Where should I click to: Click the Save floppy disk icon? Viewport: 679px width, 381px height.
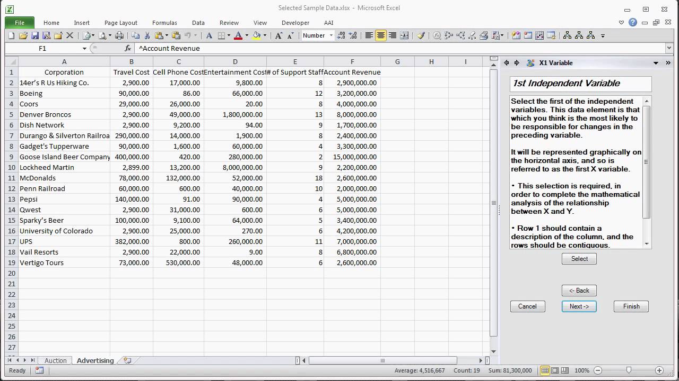pyautogui.click(x=35, y=35)
